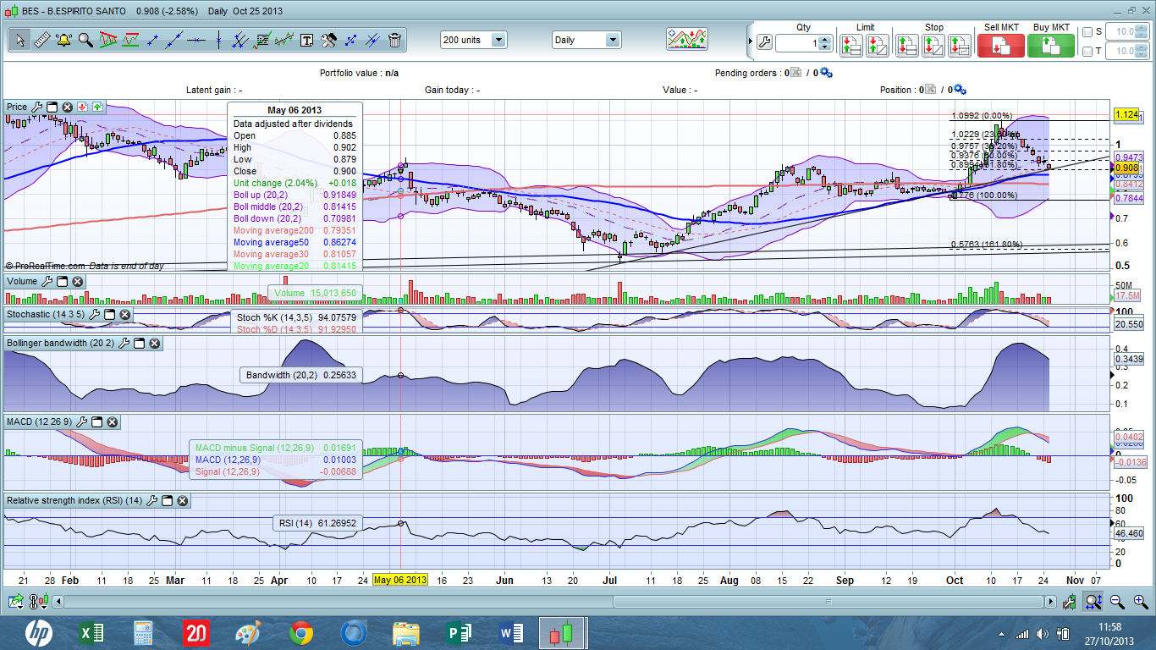Image resolution: width=1156 pixels, height=650 pixels.
Task: Open the indicators chart icon button
Action: [x=686, y=39]
